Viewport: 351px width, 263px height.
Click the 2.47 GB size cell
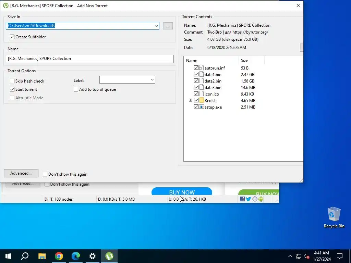click(247, 74)
